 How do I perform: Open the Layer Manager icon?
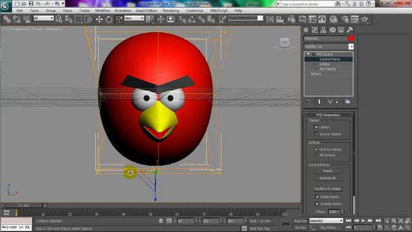pyautogui.click(x=291, y=19)
